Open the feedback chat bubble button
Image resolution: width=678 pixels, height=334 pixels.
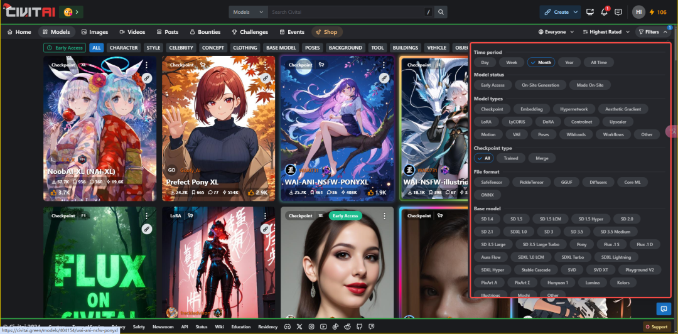tap(662, 308)
